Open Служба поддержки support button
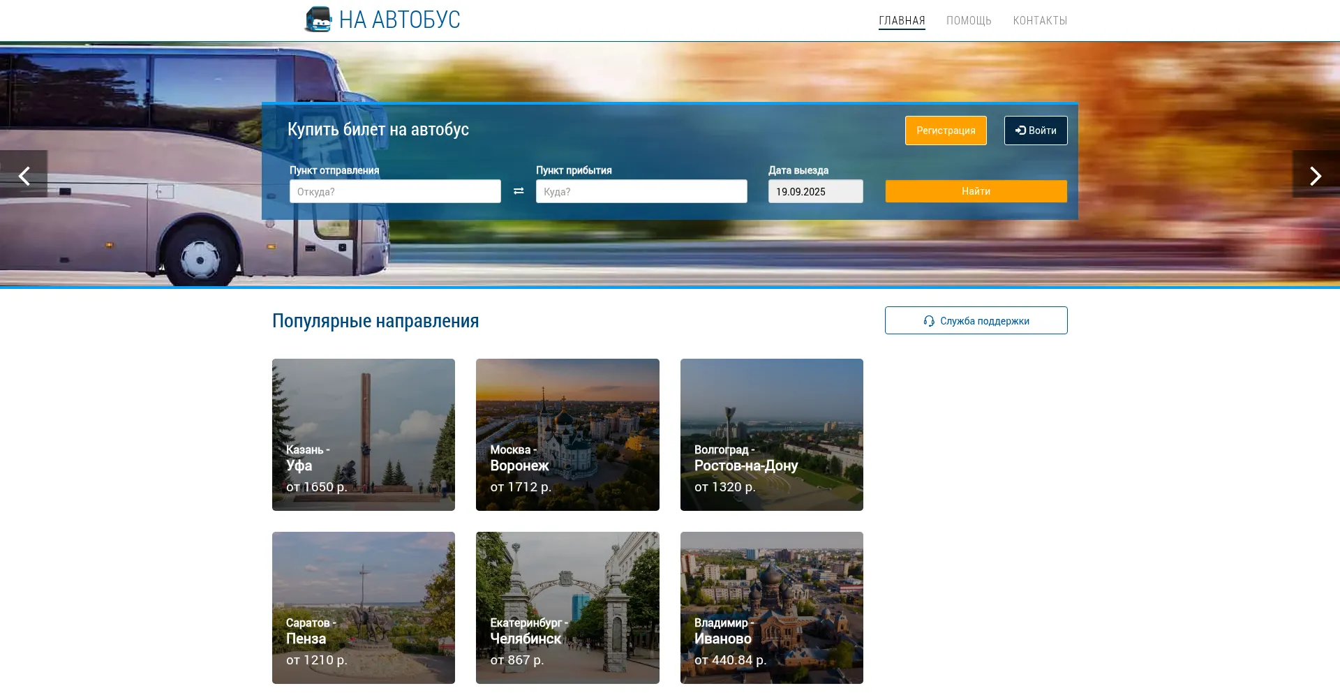The height and width of the screenshot is (693, 1340). (976, 320)
